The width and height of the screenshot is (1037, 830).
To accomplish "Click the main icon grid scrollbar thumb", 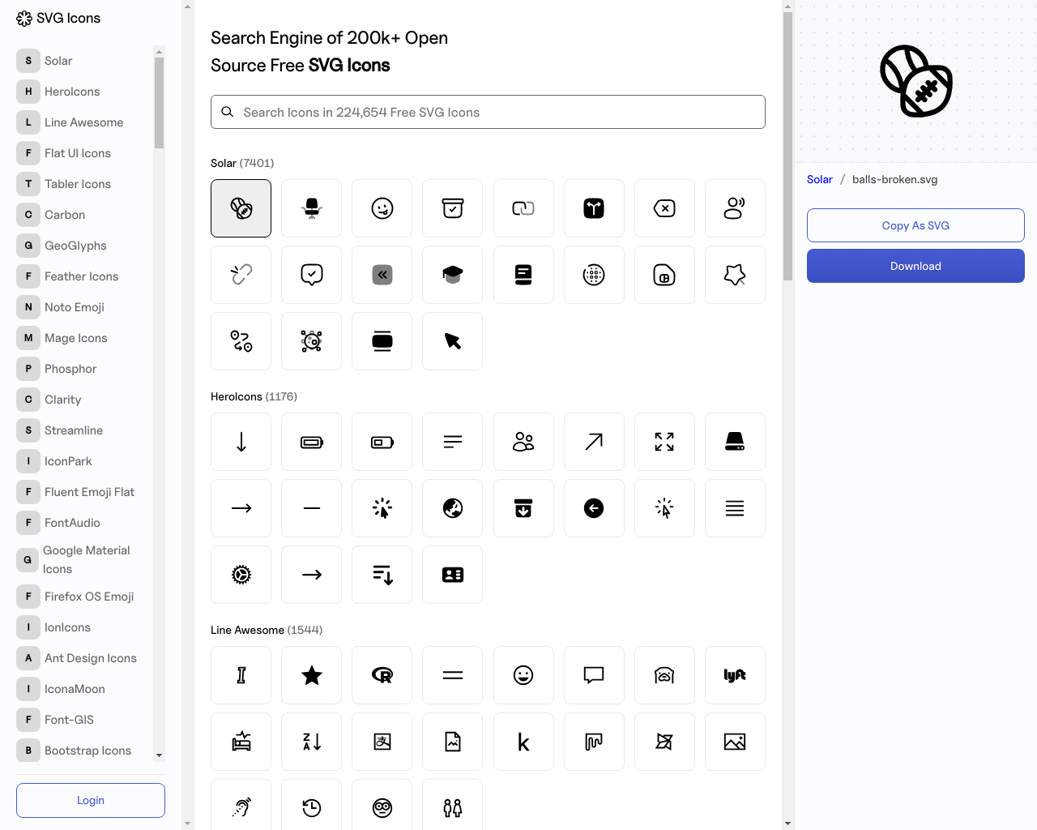I will tap(787, 146).
